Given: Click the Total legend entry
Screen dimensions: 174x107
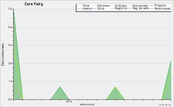Looking at the screenshot, I should (x=84, y=5).
